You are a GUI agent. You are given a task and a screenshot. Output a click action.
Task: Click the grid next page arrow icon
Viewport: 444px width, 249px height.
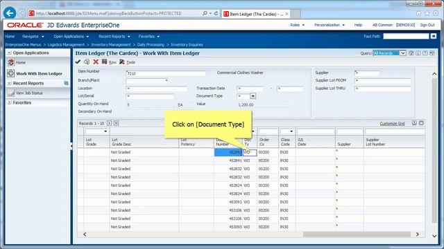click(x=109, y=123)
